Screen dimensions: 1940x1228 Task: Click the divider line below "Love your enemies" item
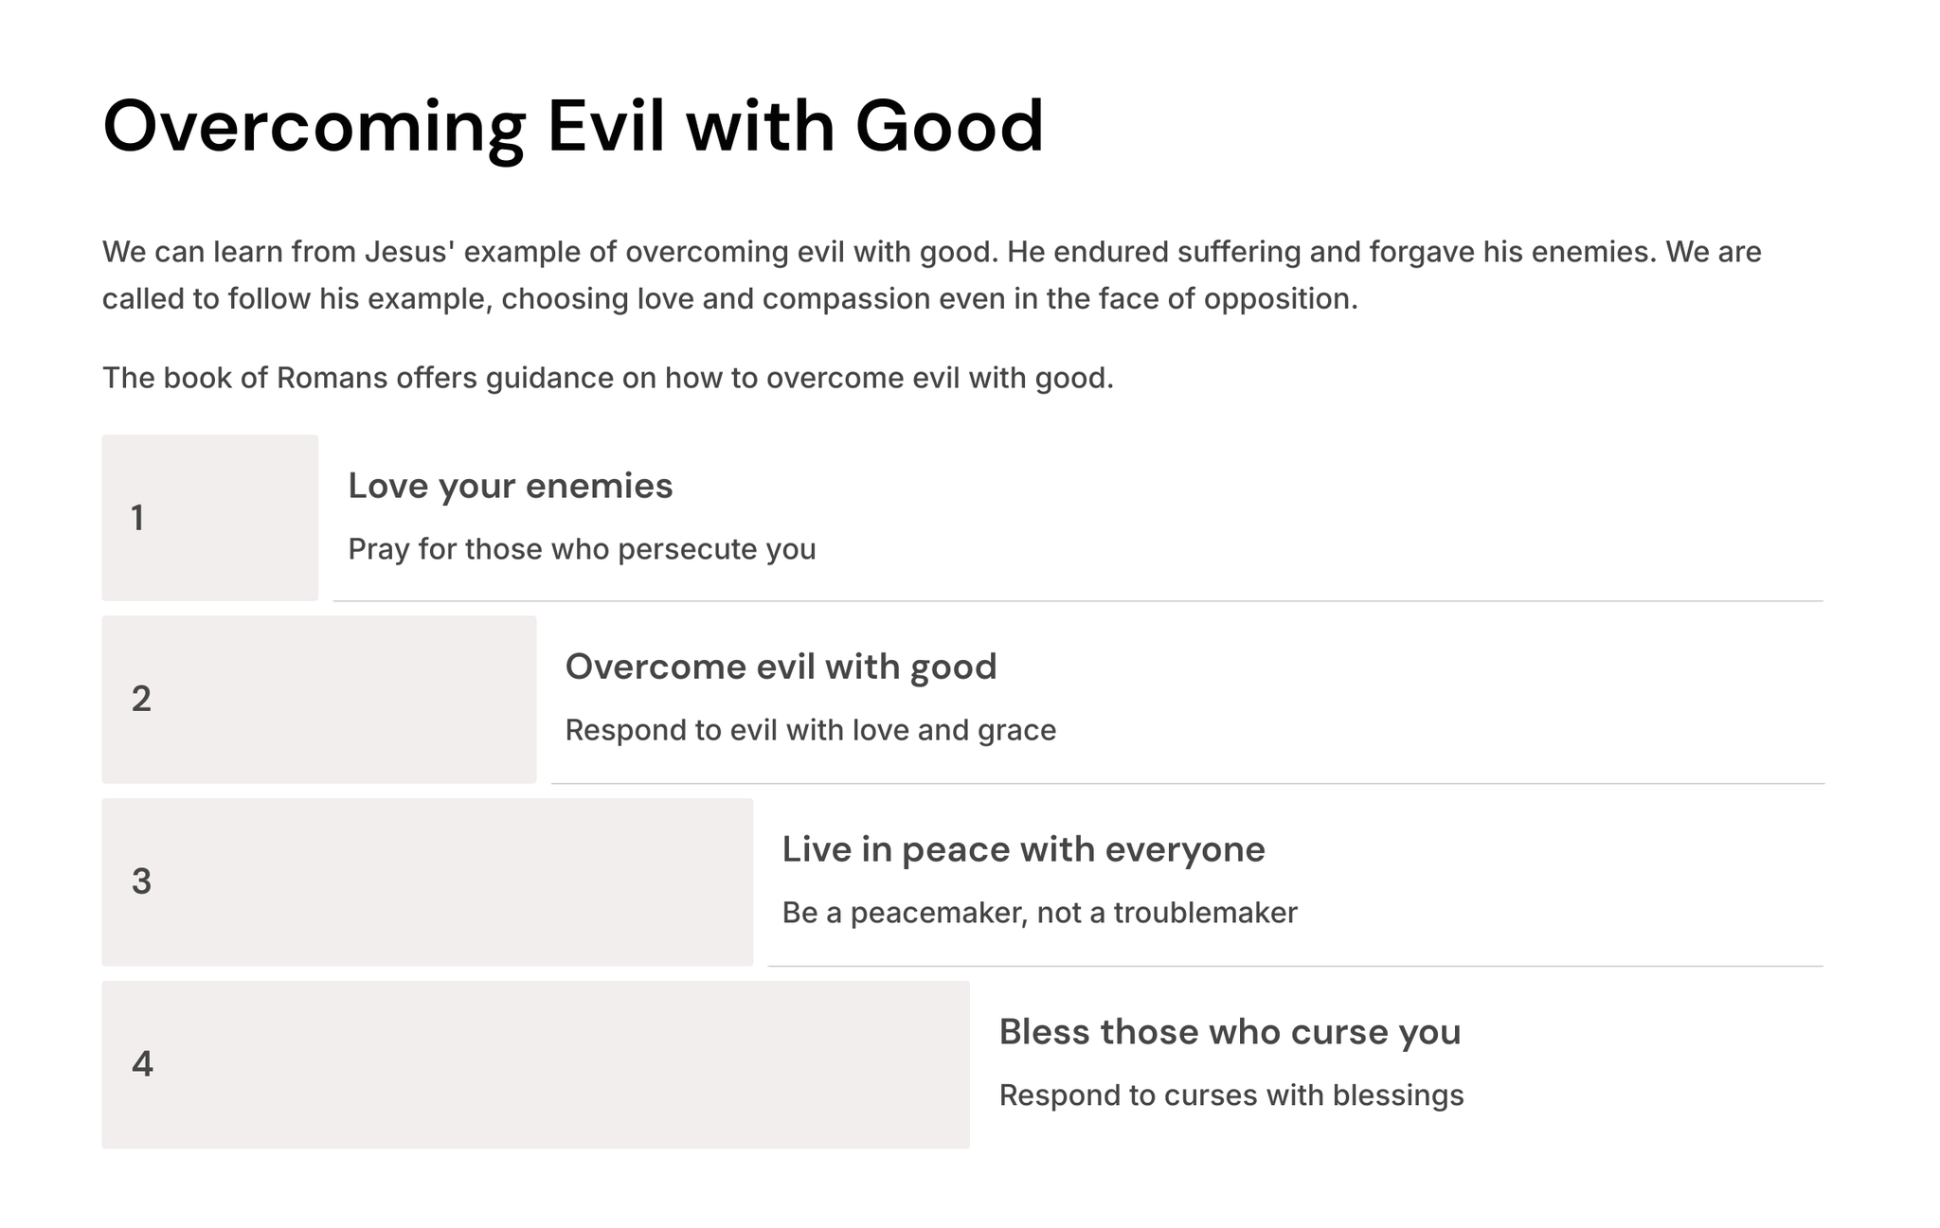click(x=1077, y=601)
